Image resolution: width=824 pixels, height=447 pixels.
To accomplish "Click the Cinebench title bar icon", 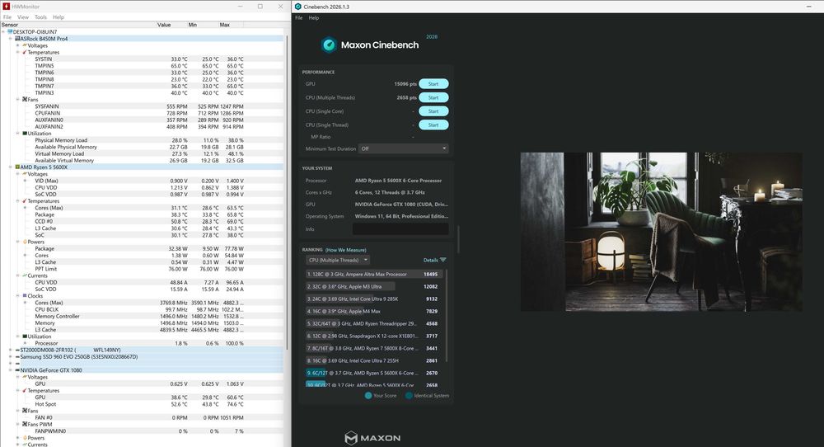I will click(298, 7).
